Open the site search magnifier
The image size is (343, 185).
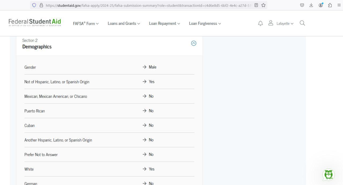[302, 23]
